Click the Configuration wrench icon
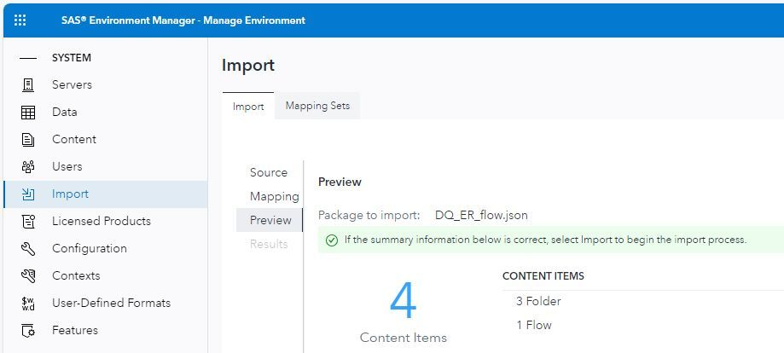784x353 pixels. click(28, 248)
